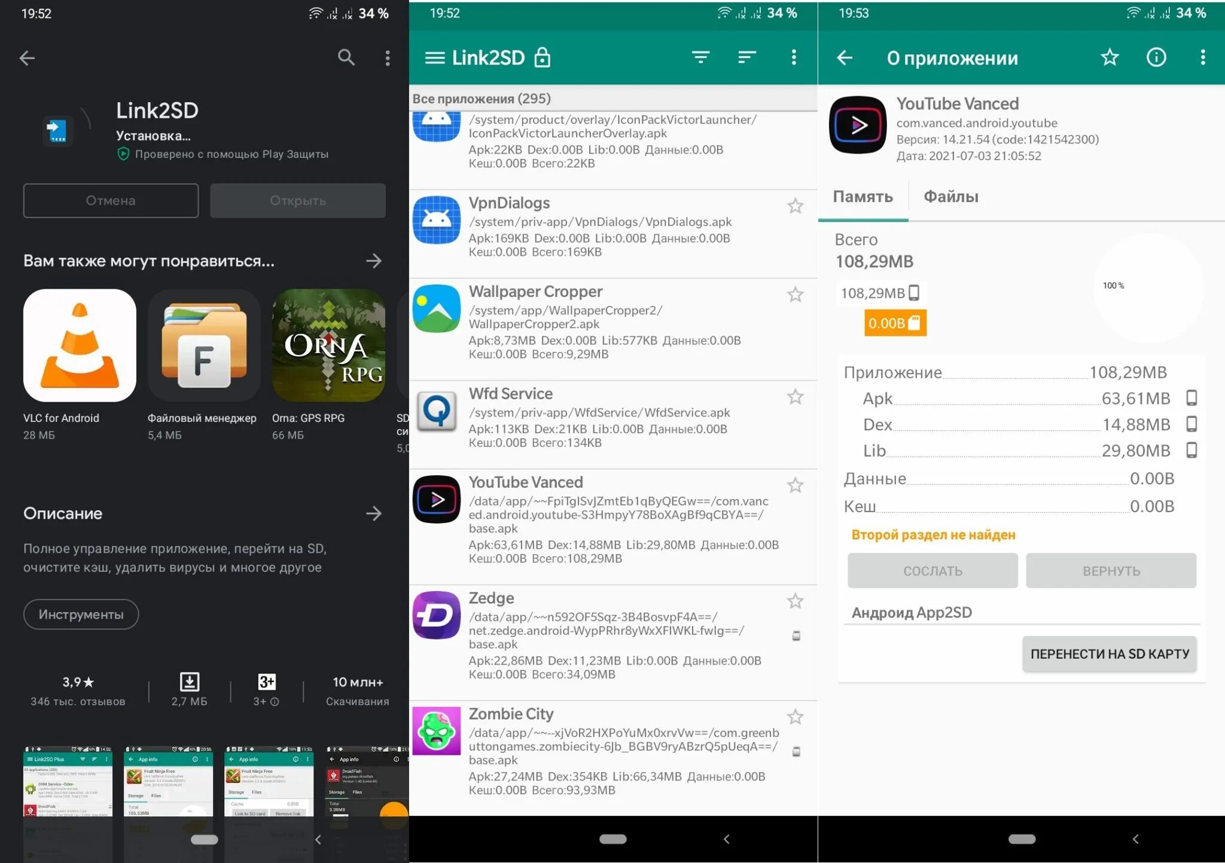Toggle favorite star for Wallpaper Cropper

[x=795, y=295]
